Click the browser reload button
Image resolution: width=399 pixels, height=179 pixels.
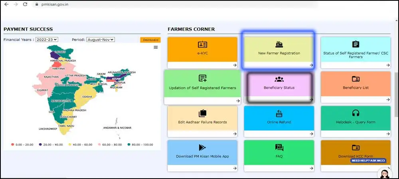[x=25, y=4]
